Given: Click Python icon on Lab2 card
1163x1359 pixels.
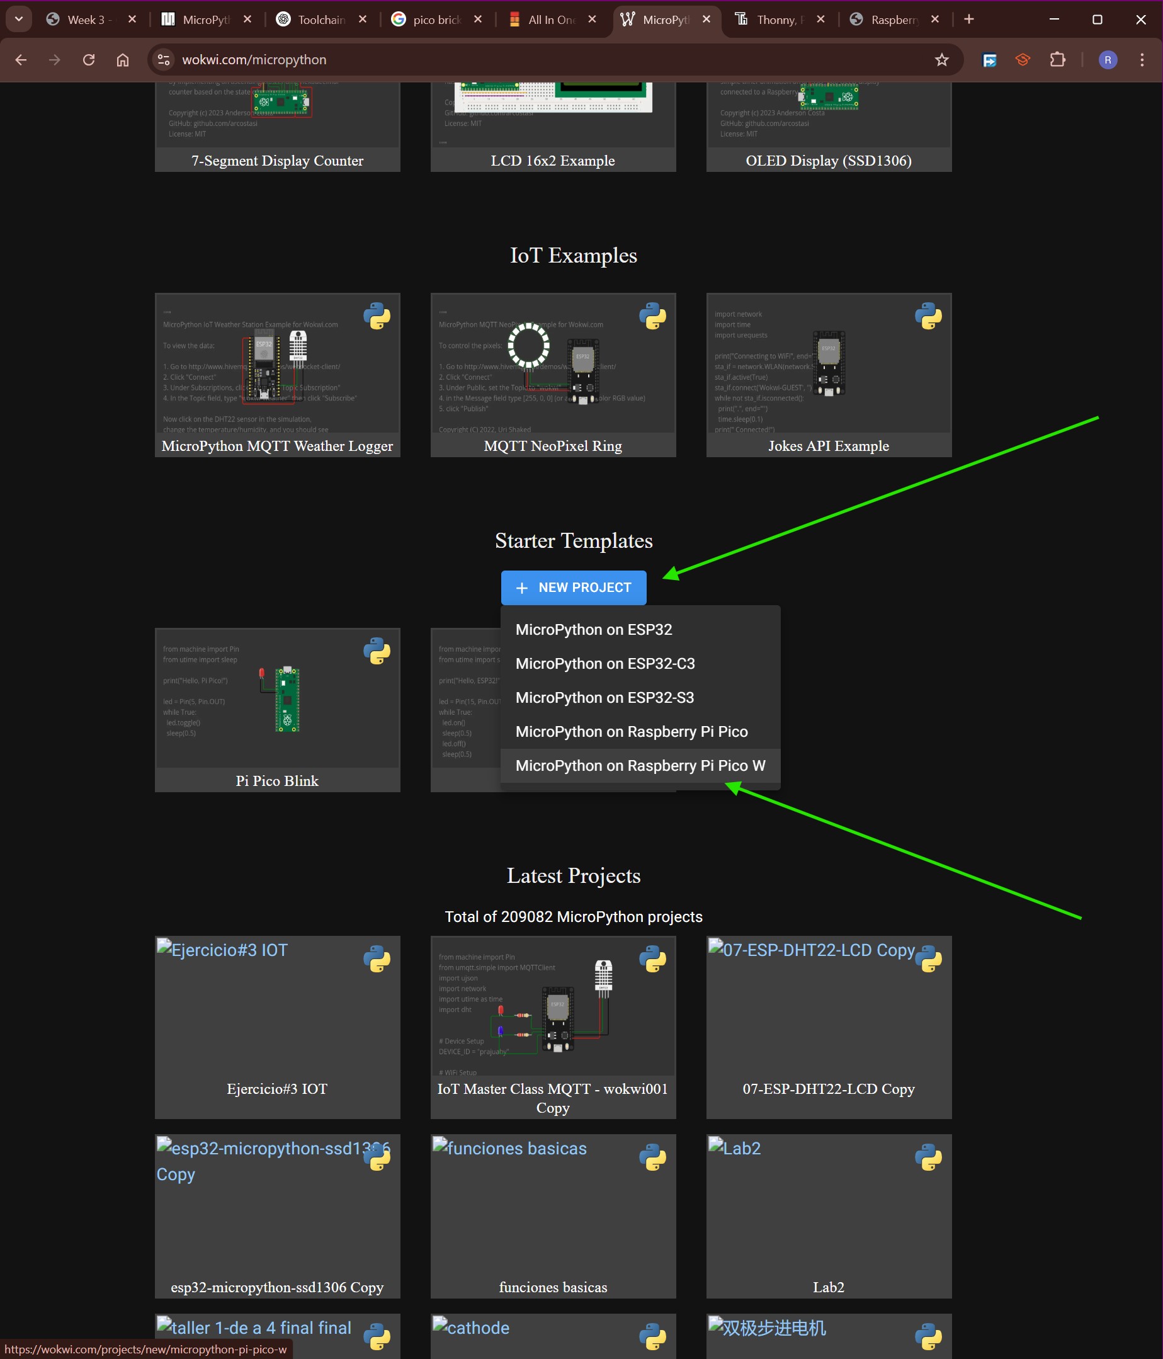Looking at the screenshot, I should 929,1157.
